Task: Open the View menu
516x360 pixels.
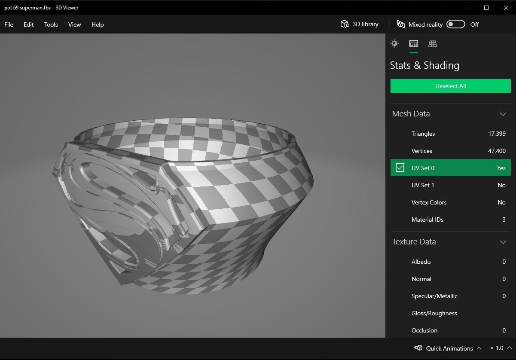Action: coord(74,24)
